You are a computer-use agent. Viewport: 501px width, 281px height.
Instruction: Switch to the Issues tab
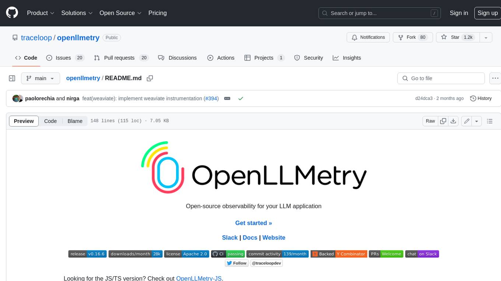point(65,58)
